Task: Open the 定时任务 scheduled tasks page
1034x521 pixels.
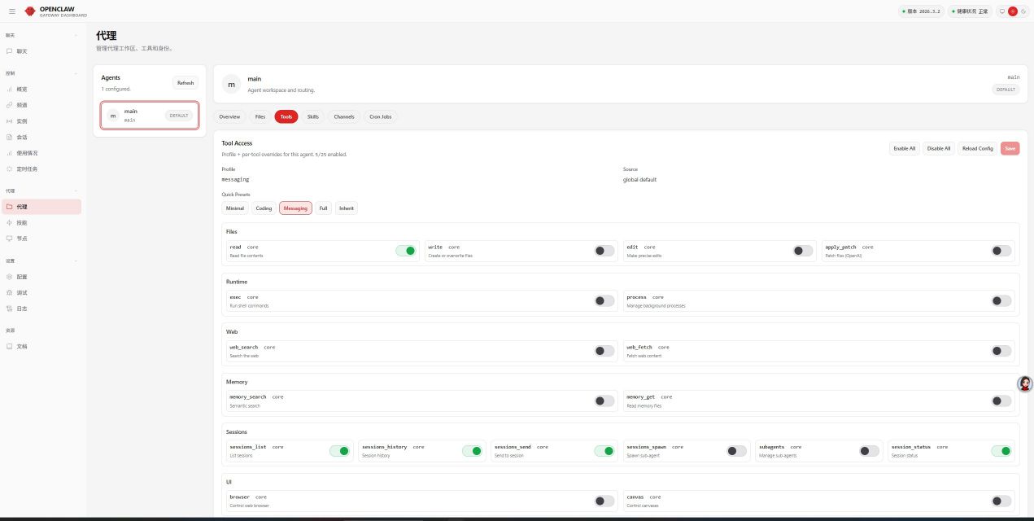Action: click(x=25, y=169)
